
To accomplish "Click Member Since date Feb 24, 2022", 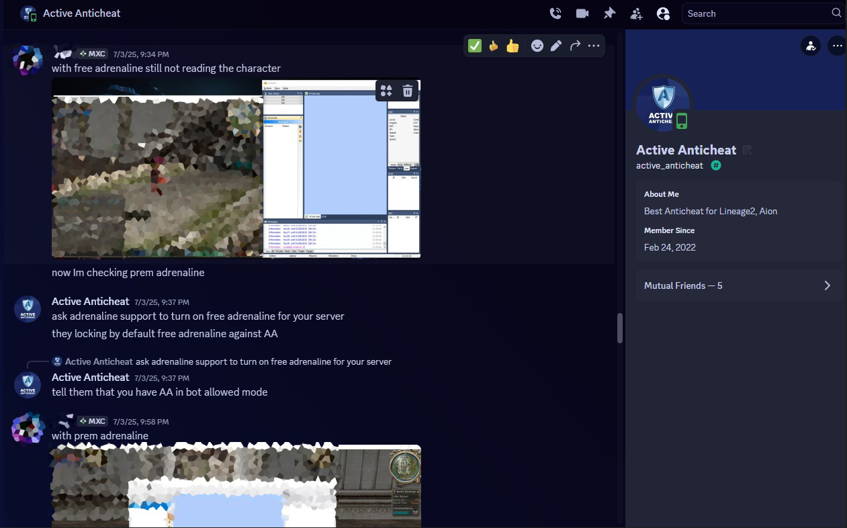I will pos(670,247).
